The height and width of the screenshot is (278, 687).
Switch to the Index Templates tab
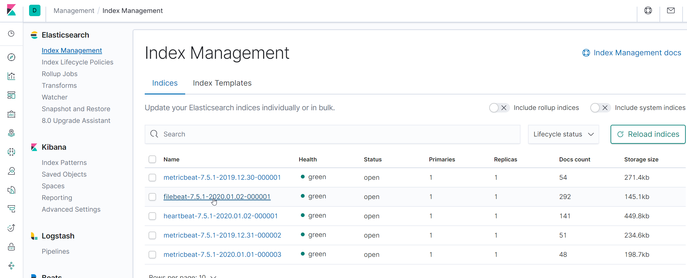tap(222, 83)
